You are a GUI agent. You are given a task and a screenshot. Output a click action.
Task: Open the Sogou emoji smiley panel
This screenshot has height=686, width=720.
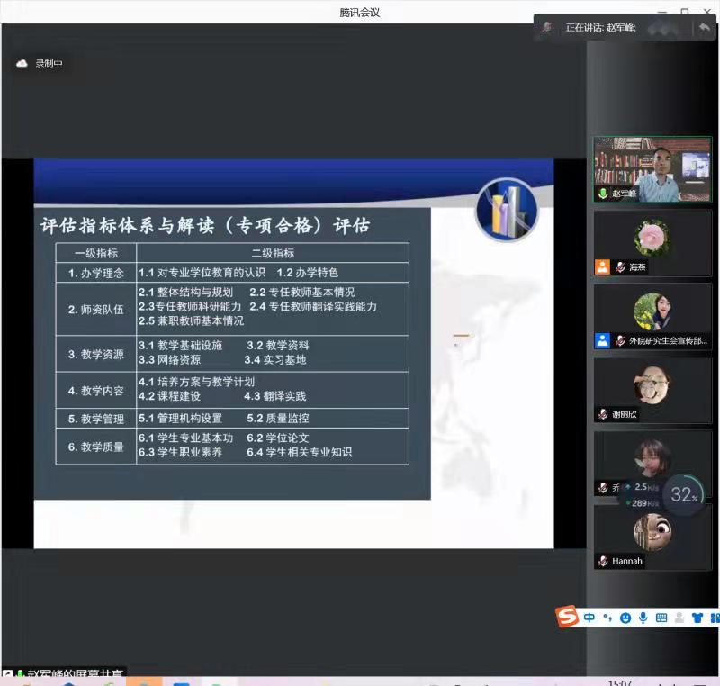tap(625, 618)
